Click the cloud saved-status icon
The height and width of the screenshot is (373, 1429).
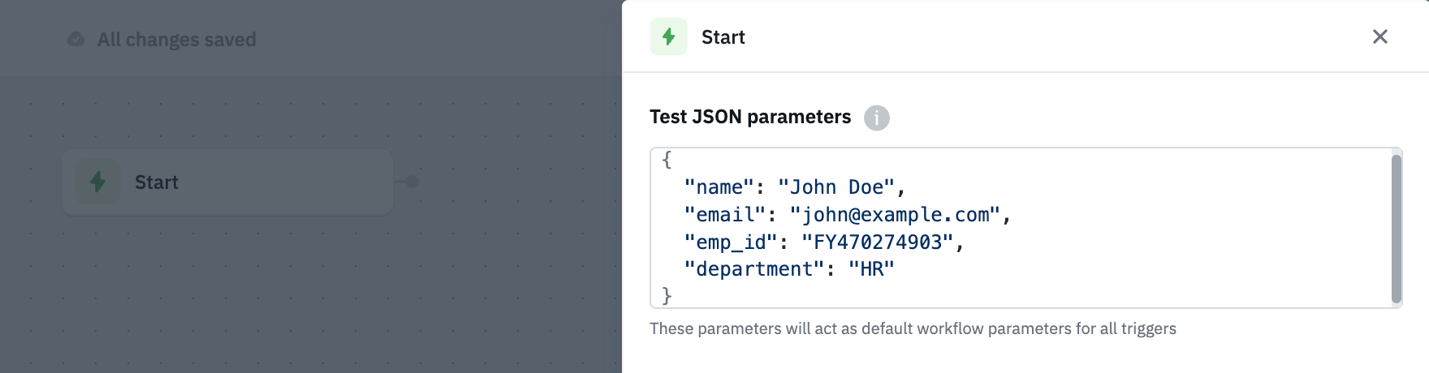(x=76, y=39)
